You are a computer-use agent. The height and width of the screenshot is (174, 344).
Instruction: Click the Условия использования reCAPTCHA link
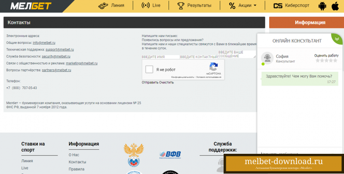(x=209, y=77)
